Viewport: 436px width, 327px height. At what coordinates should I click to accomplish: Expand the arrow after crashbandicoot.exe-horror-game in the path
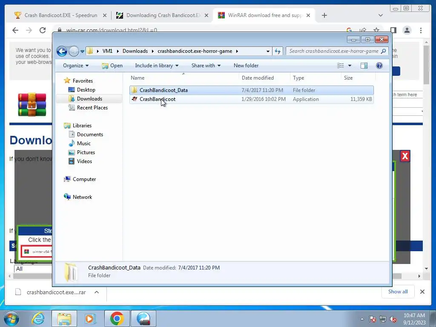[x=237, y=51]
